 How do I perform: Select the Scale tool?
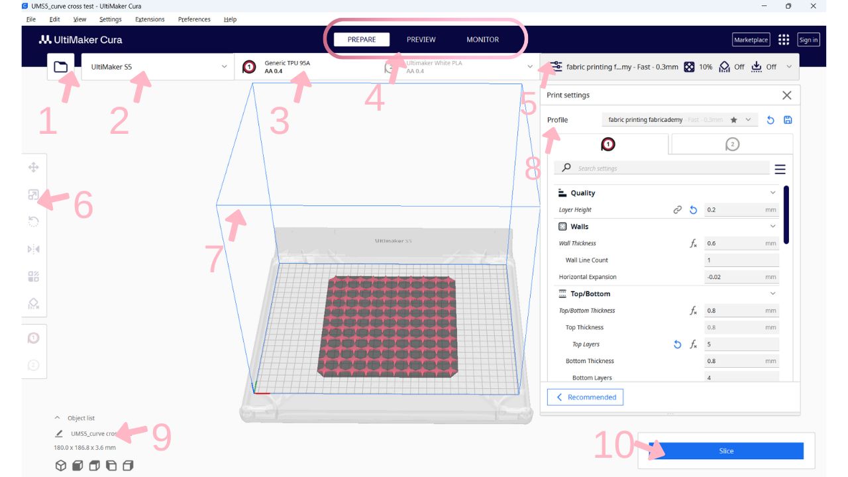pyautogui.click(x=33, y=195)
